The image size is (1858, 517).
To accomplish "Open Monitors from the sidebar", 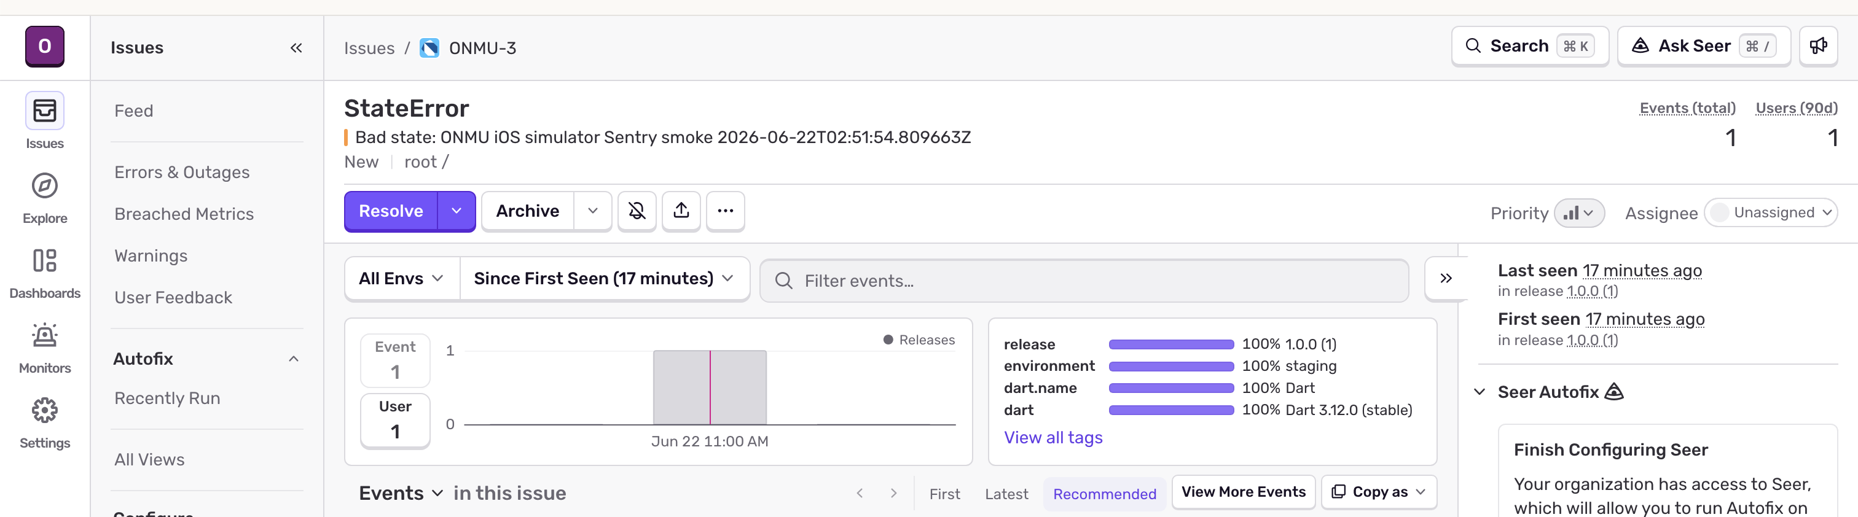I will pos(45,349).
